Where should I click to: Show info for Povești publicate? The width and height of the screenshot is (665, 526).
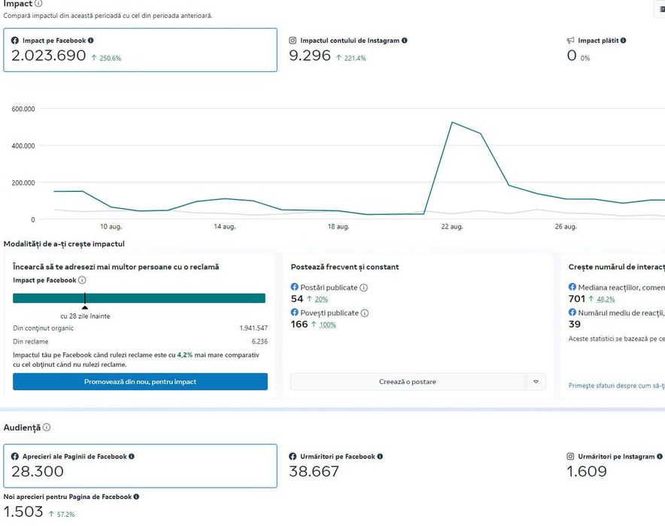click(x=365, y=313)
